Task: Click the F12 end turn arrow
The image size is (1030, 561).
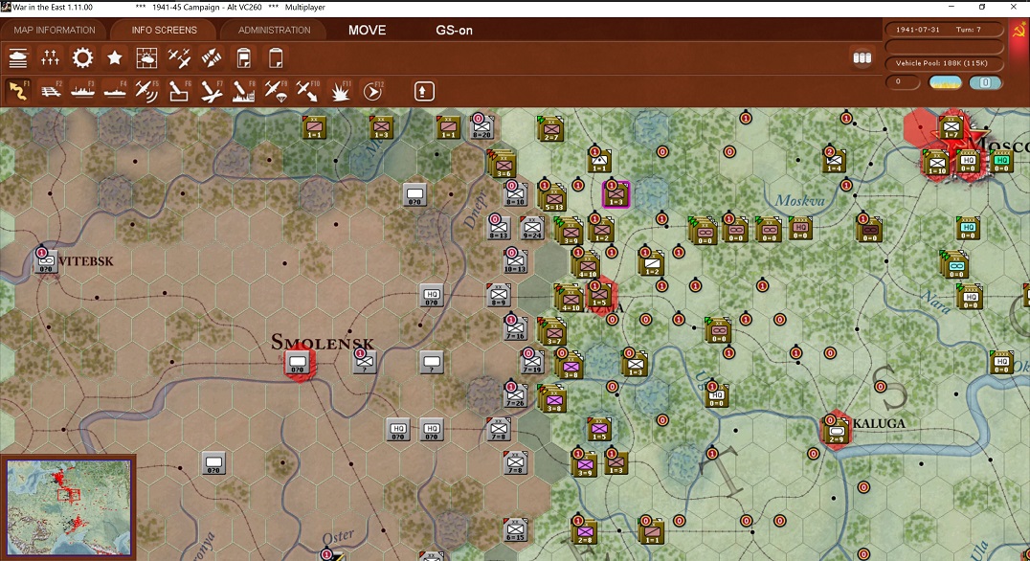Action: point(372,91)
